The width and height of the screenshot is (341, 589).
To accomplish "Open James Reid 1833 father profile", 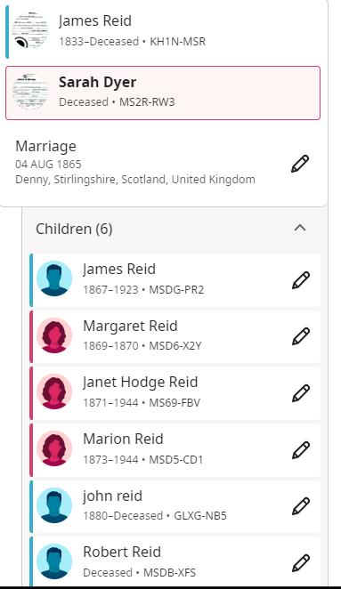I will pos(95,20).
